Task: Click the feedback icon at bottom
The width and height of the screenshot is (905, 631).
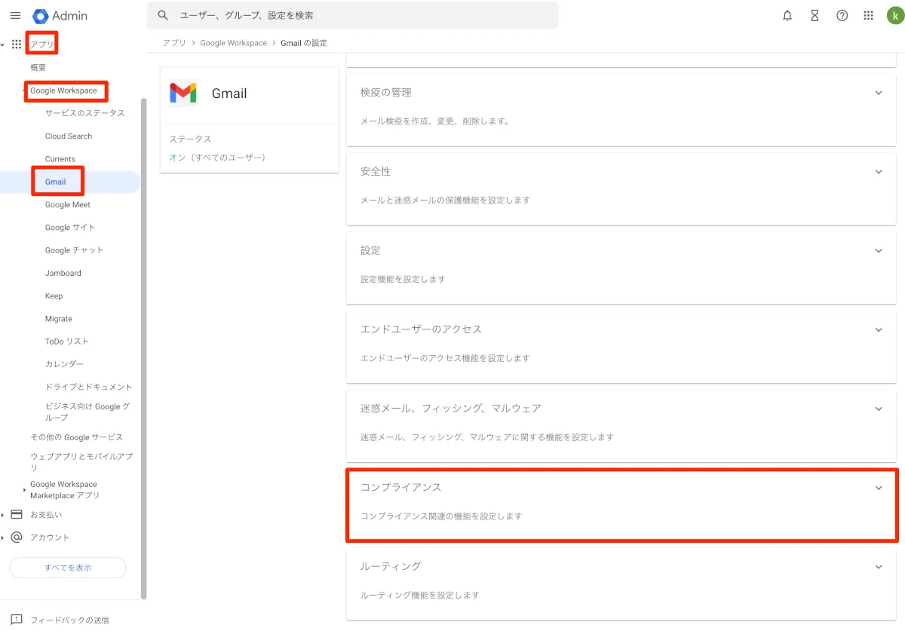Action: 17,620
